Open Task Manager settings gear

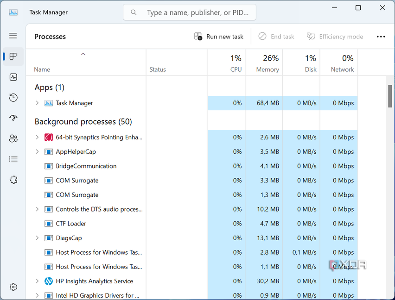pos(13,287)
